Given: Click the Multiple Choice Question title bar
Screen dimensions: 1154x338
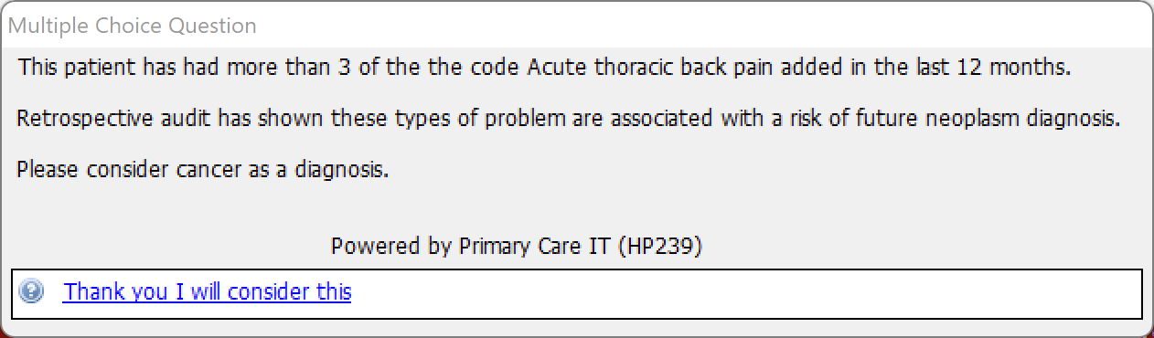Looking at the screenshot, I should (577, 26).
